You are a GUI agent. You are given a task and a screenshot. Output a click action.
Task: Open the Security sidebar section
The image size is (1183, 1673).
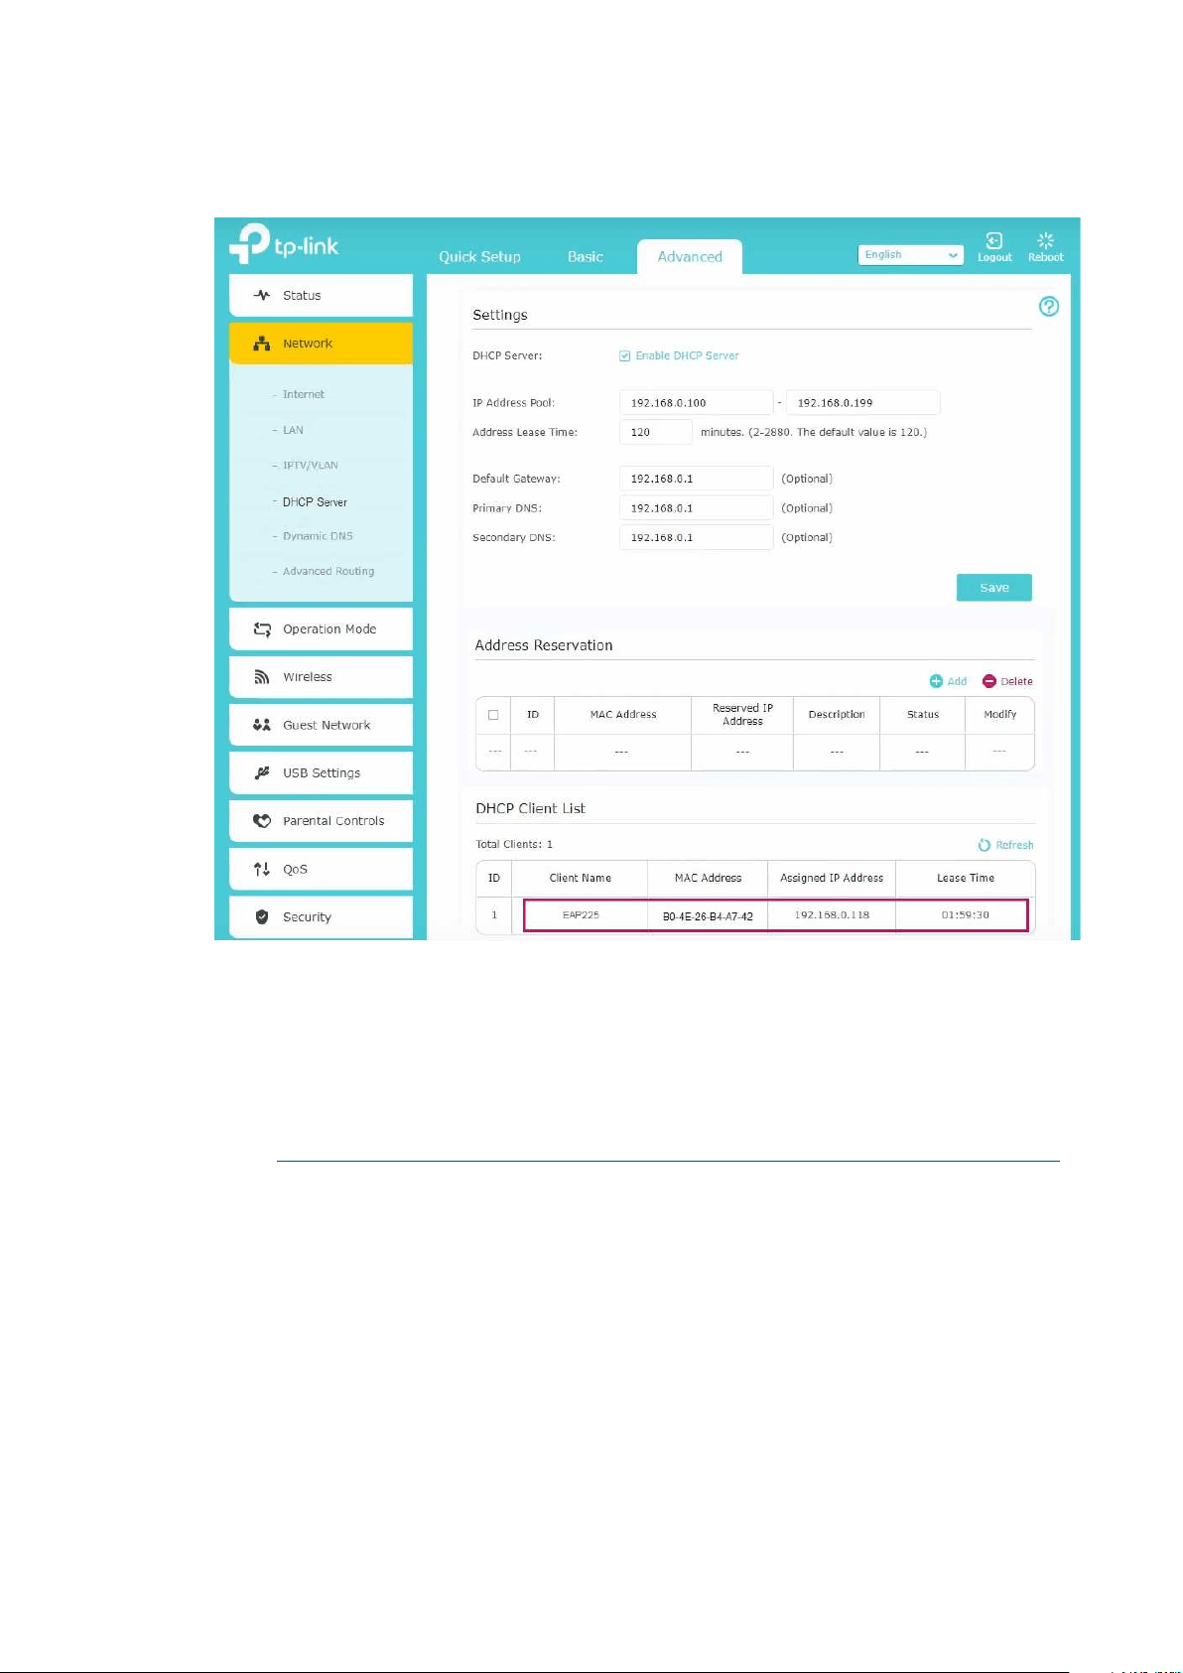click(x=321, y=917)
